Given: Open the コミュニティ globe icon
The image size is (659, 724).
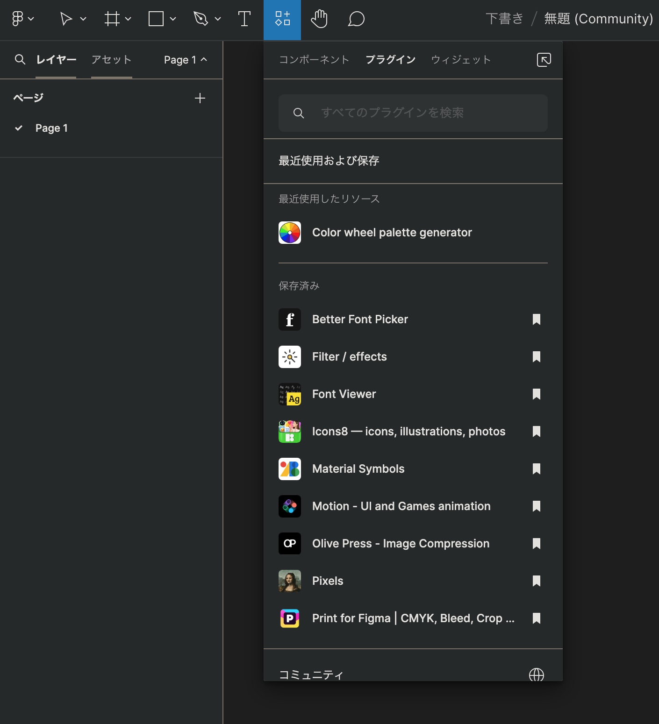Looking at the screenshot, I should pyautogui.click(x=537, y=674).
